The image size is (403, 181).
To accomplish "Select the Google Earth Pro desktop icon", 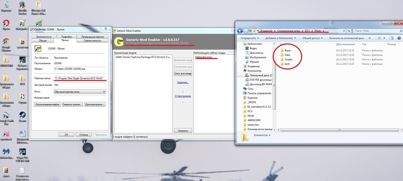I will click(6, 118).
